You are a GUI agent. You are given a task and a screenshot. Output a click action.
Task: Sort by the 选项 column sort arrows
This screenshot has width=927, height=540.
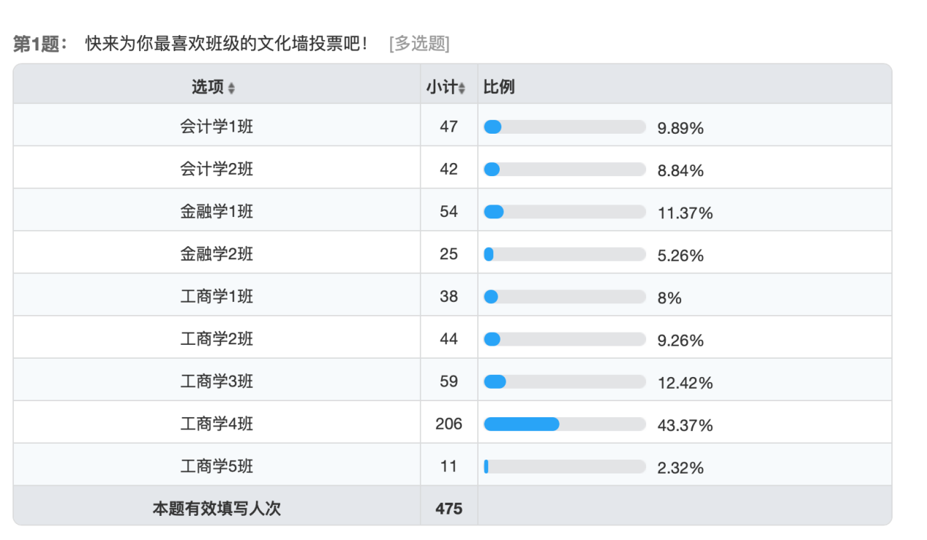(x=232, y=88)
